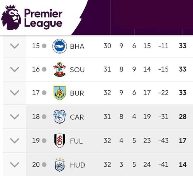The height and width of the screenshot is (176, 193).
Task: Click the grey position dot beside 20
Action: 44,164
